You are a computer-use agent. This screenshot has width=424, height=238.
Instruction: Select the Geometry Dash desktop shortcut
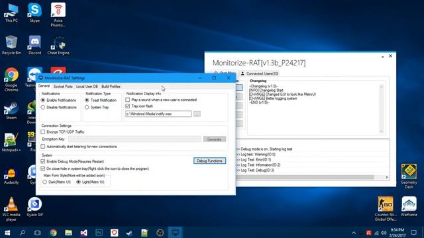(x=409, y=177)
